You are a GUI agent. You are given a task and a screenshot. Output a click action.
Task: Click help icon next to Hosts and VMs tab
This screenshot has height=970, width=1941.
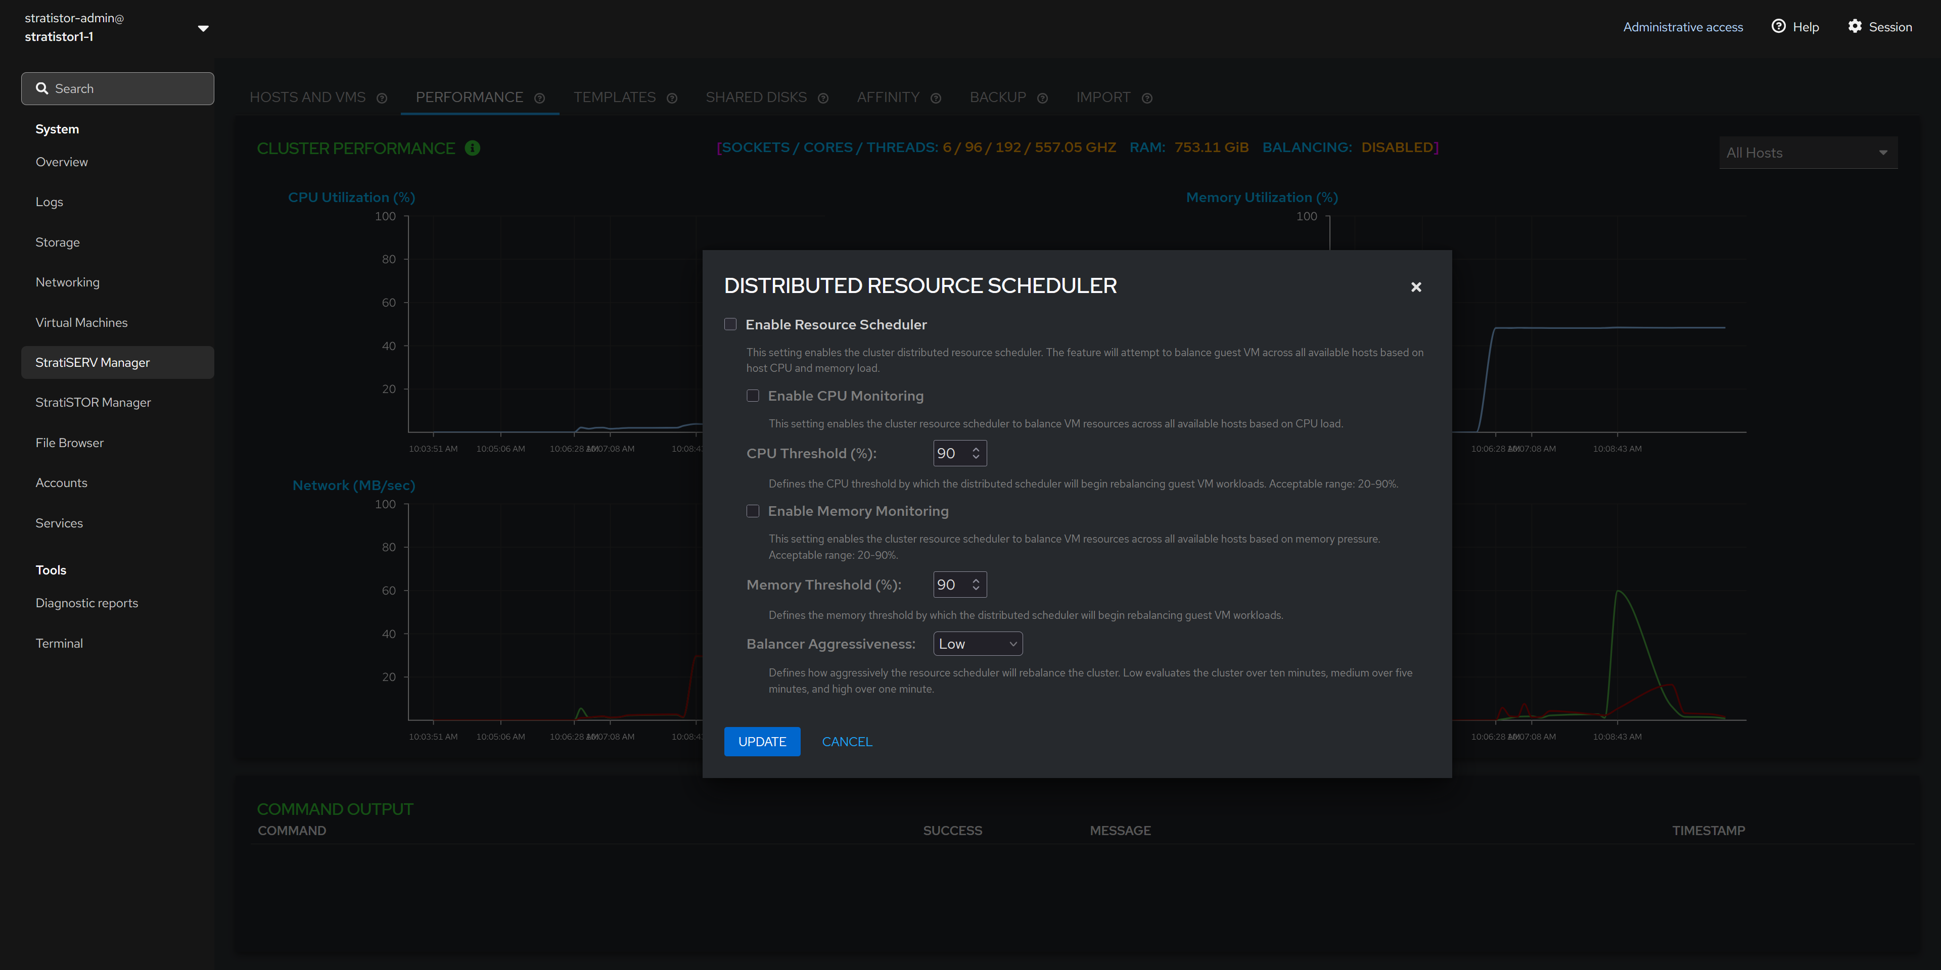click(382, 98)
